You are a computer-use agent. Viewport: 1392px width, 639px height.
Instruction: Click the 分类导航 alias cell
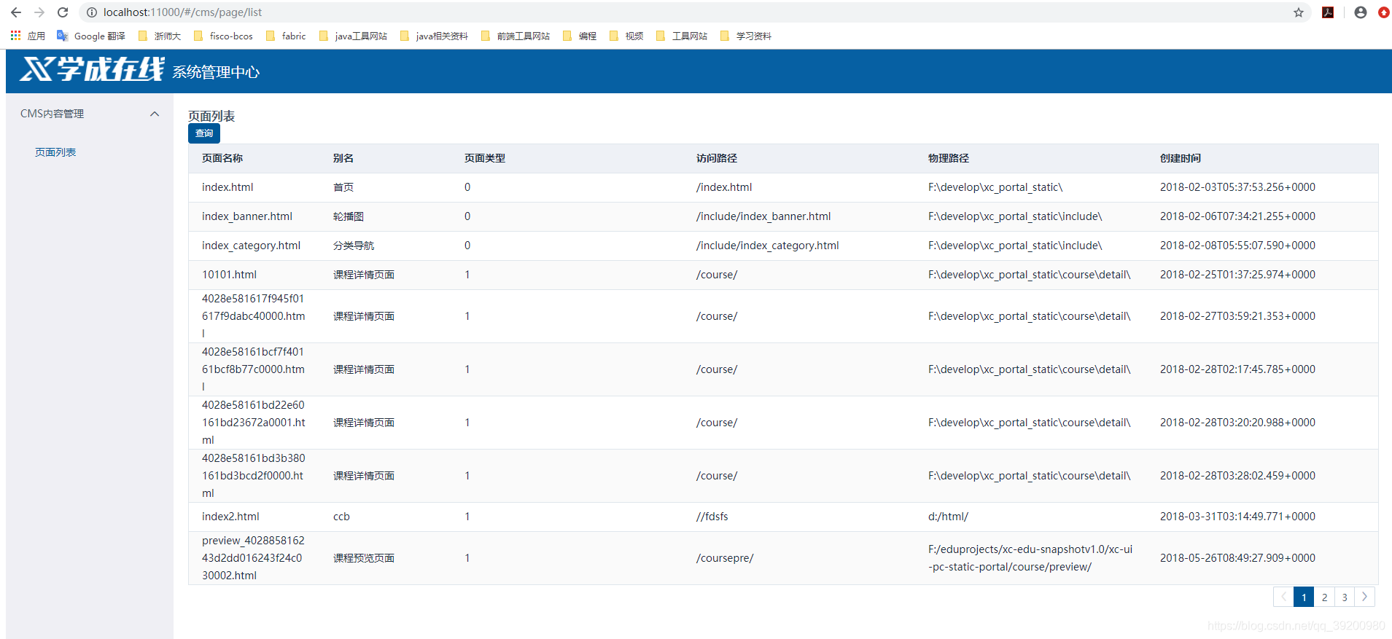(354, 246)
